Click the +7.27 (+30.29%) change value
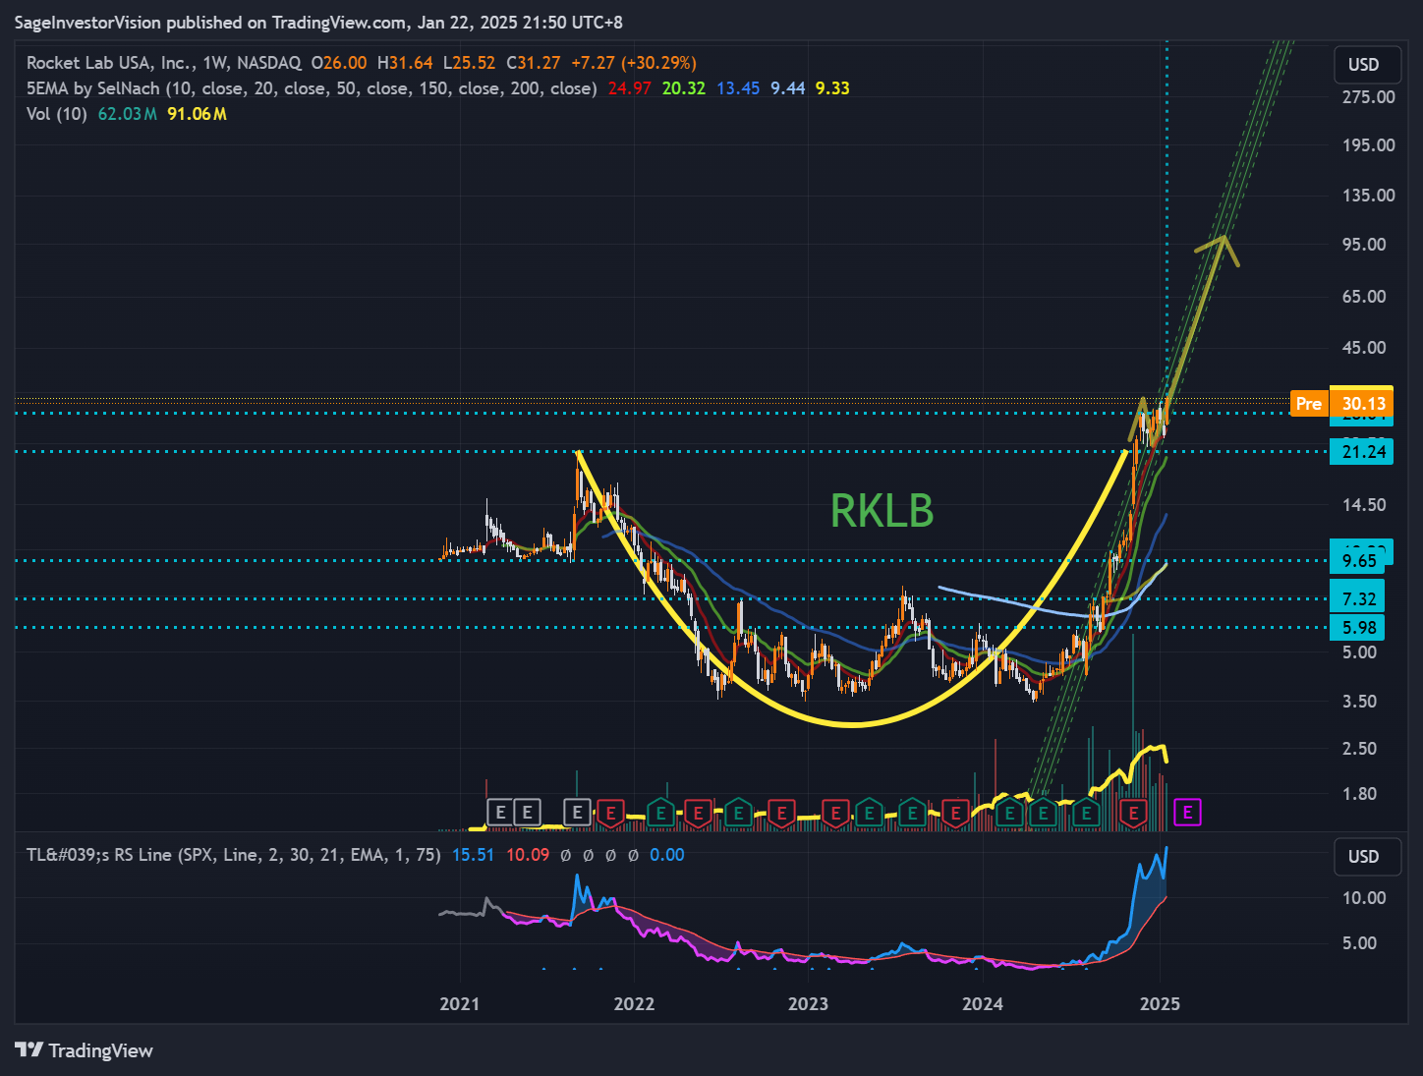The height and width of the screenshot is (1076, 1423). (x=634, y=63)
